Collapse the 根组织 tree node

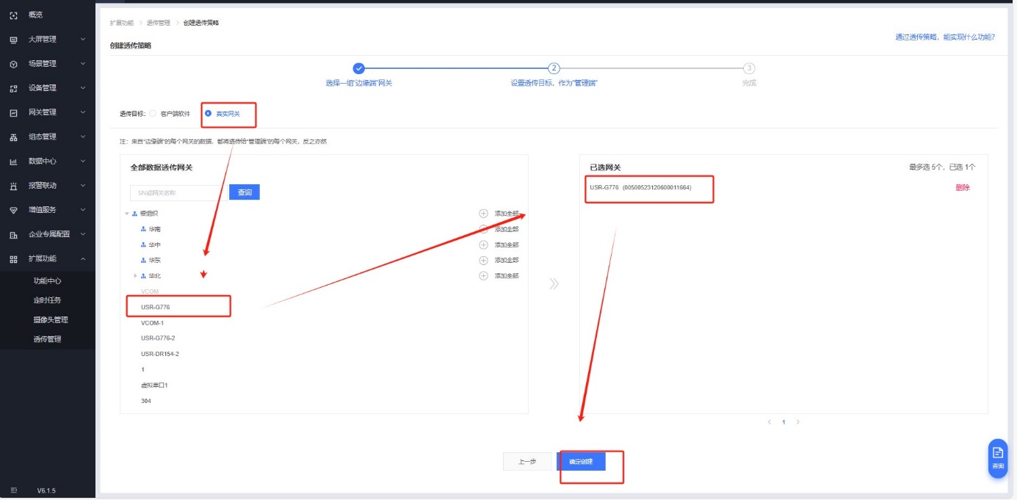click(126, 214)
